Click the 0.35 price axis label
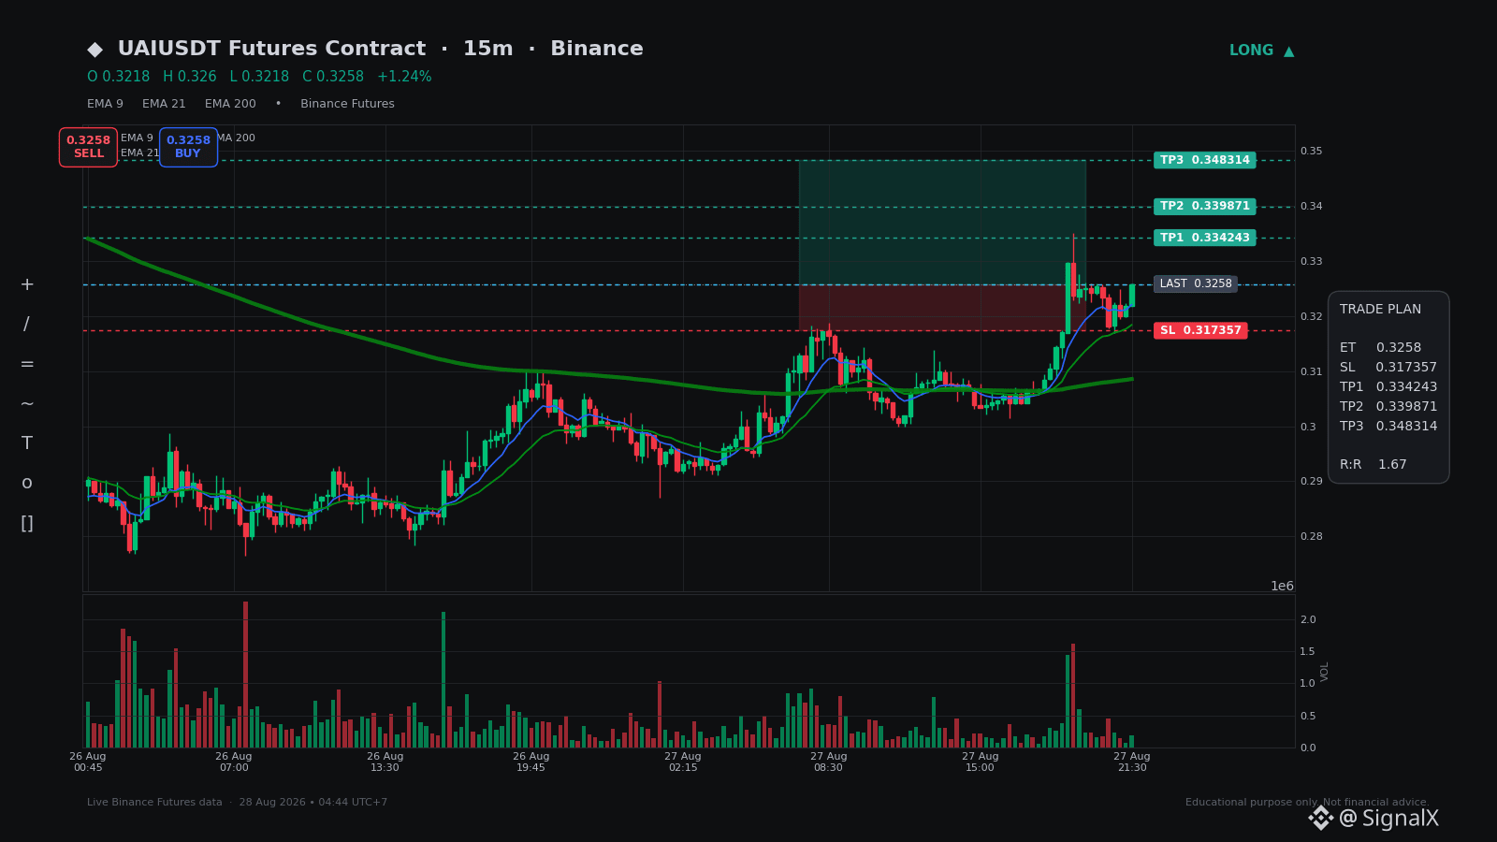This screenshot has height=842, width=1497. click(1311, 151)
